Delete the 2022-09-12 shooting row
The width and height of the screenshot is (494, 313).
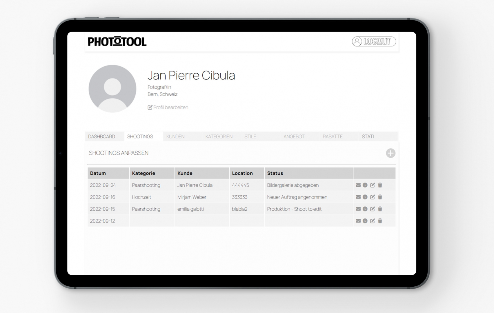(380, 221)
